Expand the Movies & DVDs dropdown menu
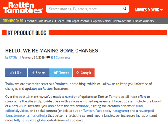Screen dimensions: 168x124 149,10
